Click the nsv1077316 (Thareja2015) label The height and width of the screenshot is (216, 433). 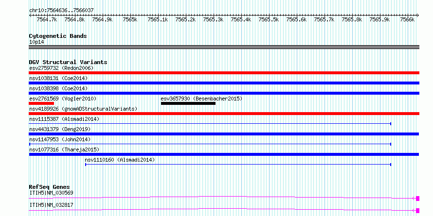[64, 150]
